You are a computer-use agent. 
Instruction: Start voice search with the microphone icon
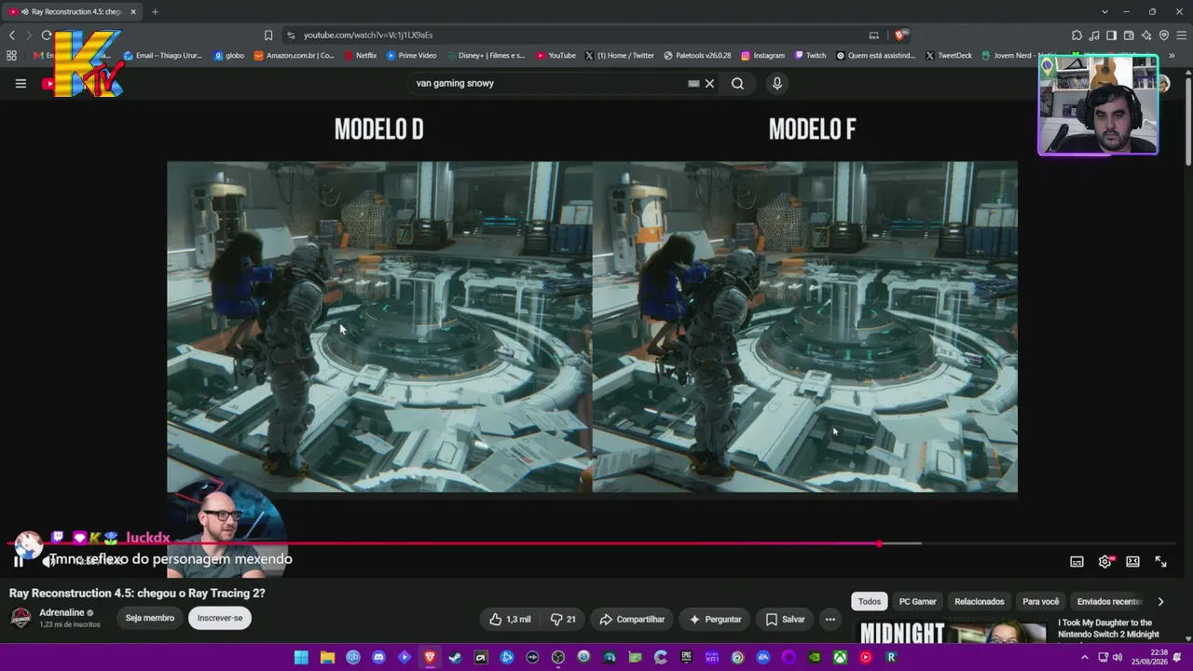click(776, 83)
